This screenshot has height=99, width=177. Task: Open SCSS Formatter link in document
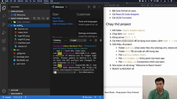pos(124,18)
